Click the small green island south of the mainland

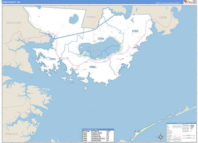coord(85,88)
